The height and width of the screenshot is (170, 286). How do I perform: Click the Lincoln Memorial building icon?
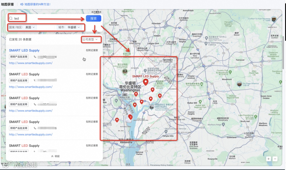pyautogui.click(x=124, y=95)
